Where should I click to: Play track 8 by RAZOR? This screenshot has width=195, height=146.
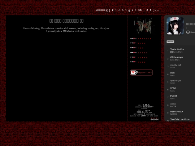point(173,104)
